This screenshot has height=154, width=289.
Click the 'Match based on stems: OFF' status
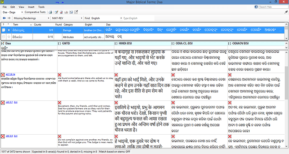click(115, 151)
